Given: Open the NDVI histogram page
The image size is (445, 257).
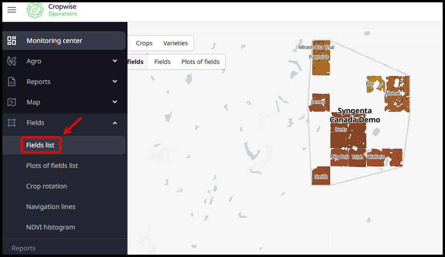Looking at the screenshot, I should [x=50, y=227].
